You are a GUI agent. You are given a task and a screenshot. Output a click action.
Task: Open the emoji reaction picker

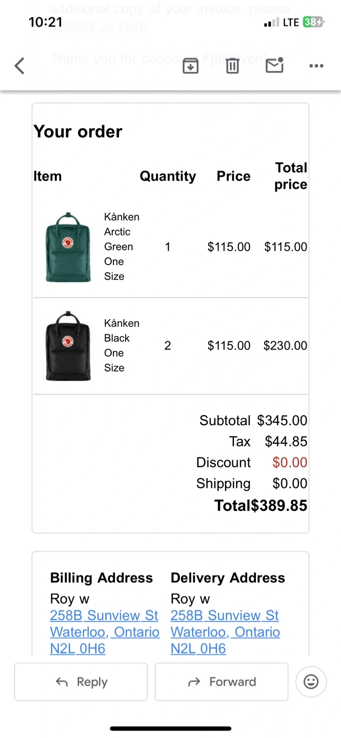coord(311,682)
